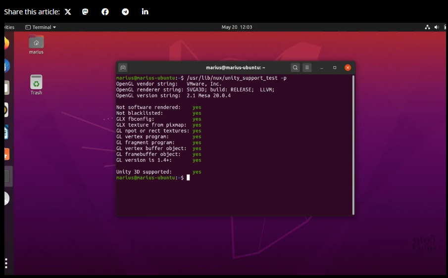Close the terminal window

click(x=348, y=68)
